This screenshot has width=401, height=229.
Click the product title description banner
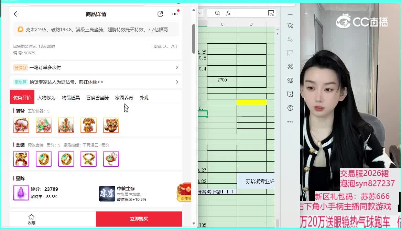[96, 30]
